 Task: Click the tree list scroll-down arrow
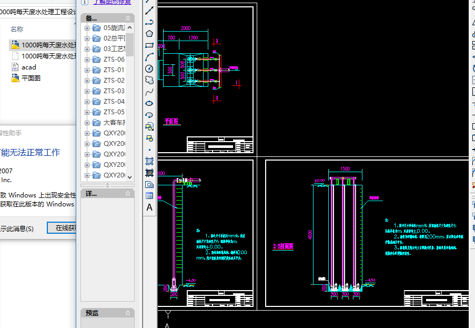point(129,177)
